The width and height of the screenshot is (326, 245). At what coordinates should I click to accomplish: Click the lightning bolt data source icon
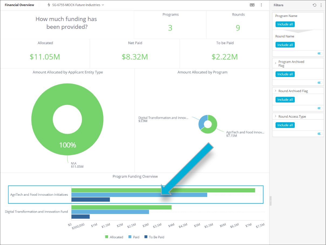tap(49, 5)
